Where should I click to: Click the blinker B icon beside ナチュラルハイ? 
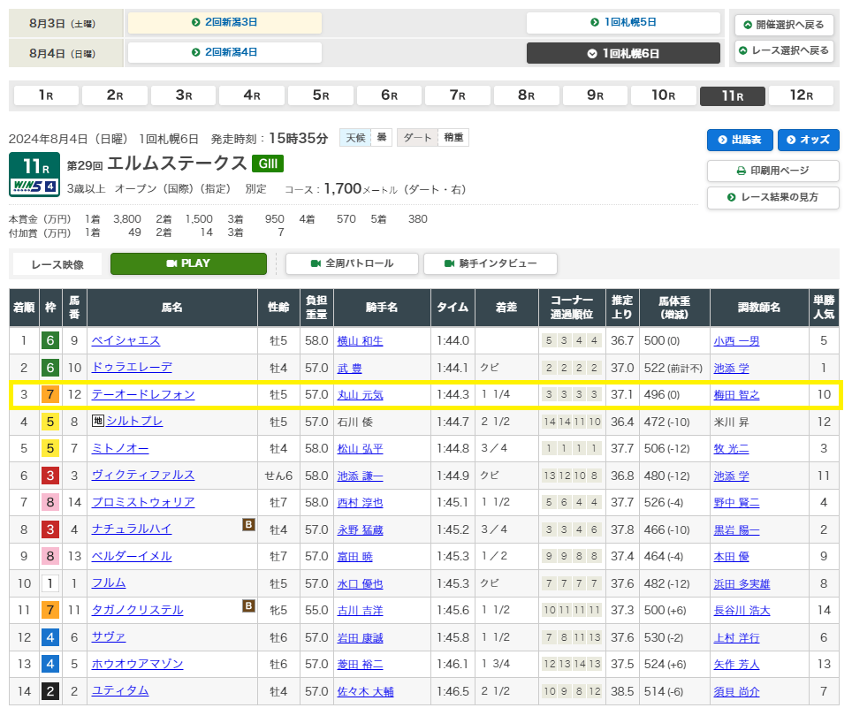[249, 526]
